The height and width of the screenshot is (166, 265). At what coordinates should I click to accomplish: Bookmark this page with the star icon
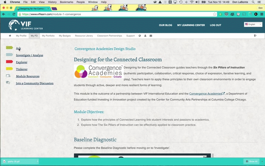pyautogui.click(x=215, y=14)
